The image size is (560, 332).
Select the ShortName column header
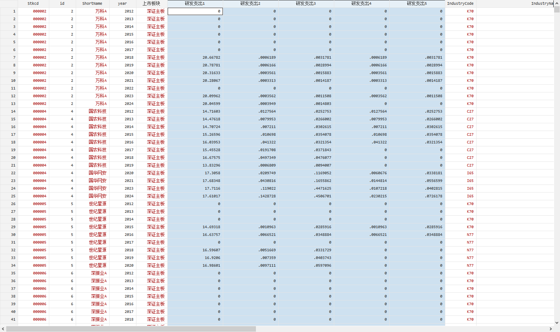point(92,4)
